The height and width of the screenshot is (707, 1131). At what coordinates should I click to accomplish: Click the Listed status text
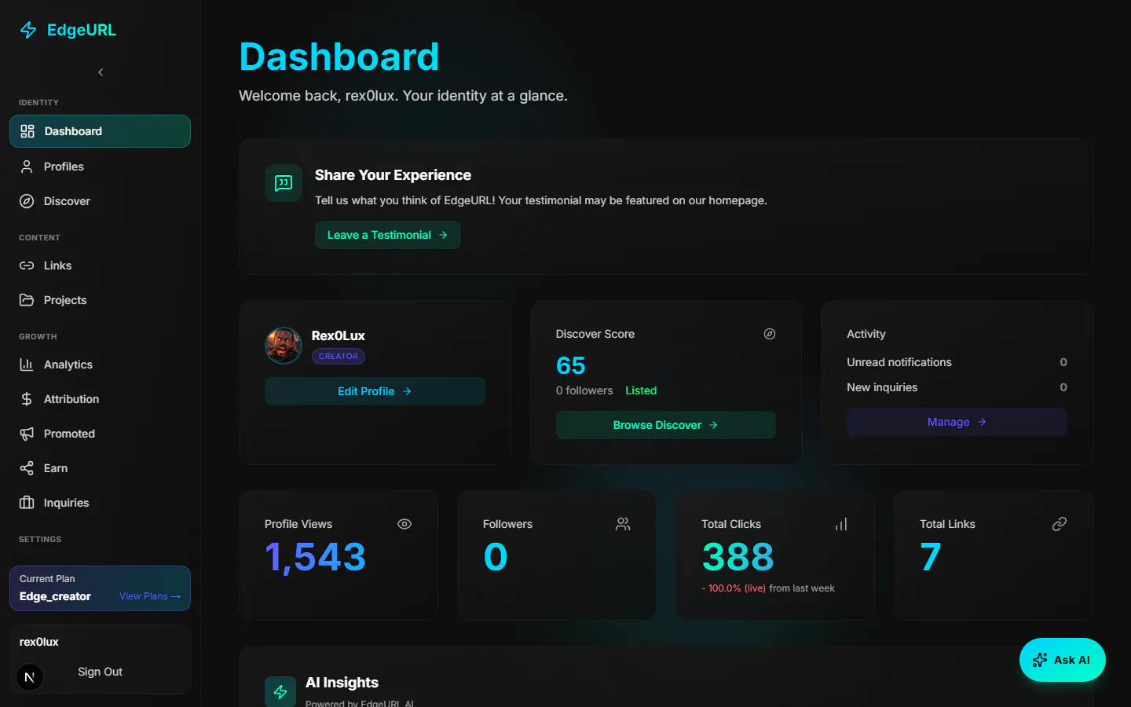click(641, 390)
